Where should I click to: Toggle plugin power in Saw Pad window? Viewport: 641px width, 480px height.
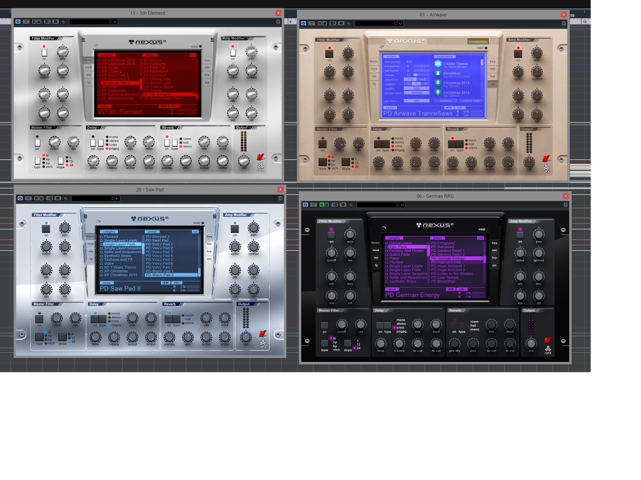click(20, 198)
